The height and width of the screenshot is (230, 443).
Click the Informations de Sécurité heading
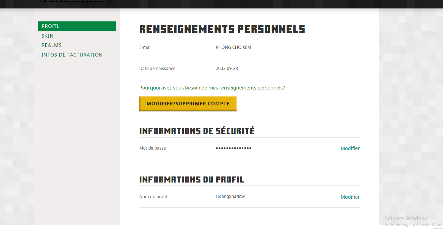click(197, 131)
